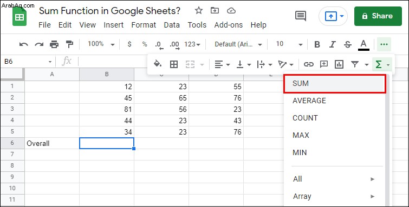Open the Edit menu

(x=65, y=25)
